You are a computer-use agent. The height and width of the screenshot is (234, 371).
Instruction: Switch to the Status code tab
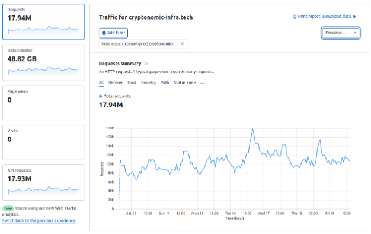(x=185, y=83)
